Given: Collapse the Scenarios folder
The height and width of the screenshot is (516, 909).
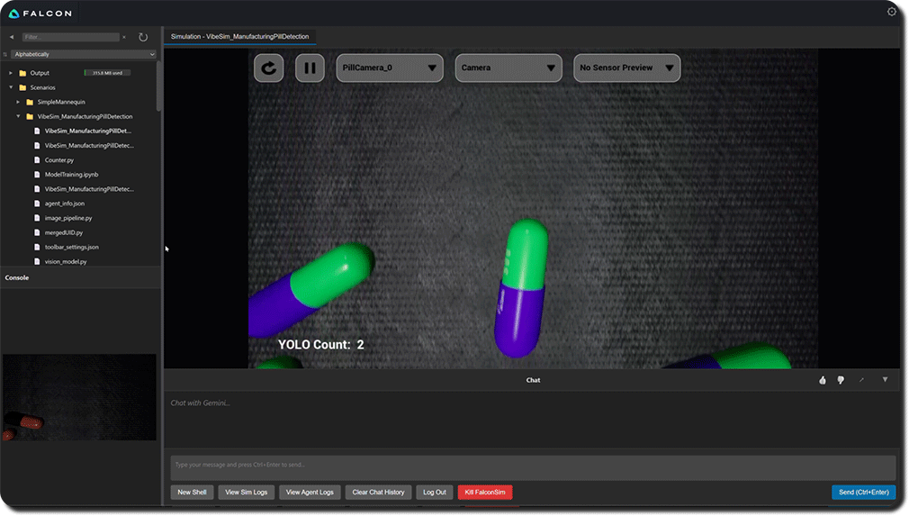Looking at the screenshot, I should click(x=11, y=87).
